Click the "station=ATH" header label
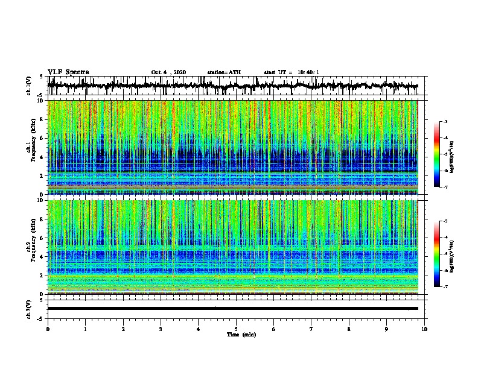This screenshot has width=478, height=369. (224, 72)
